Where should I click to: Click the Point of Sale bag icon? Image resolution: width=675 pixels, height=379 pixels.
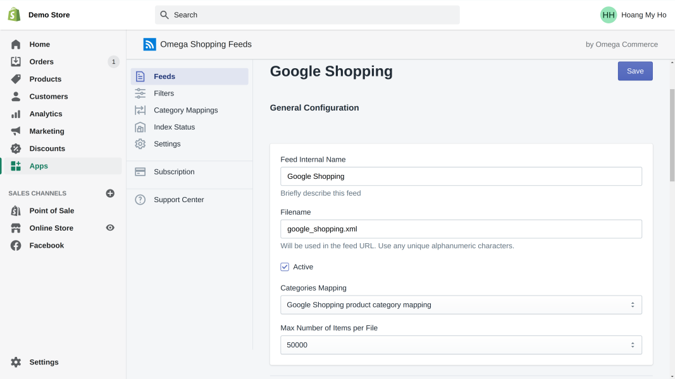(x=16, y=210)
